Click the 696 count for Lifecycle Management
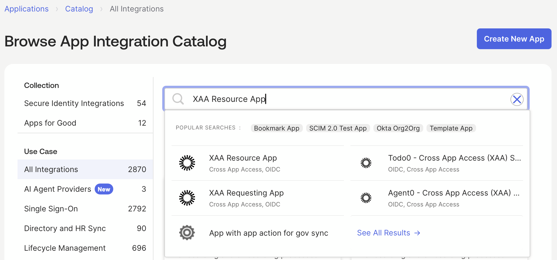Screen dimensions: 557x260 139,248
